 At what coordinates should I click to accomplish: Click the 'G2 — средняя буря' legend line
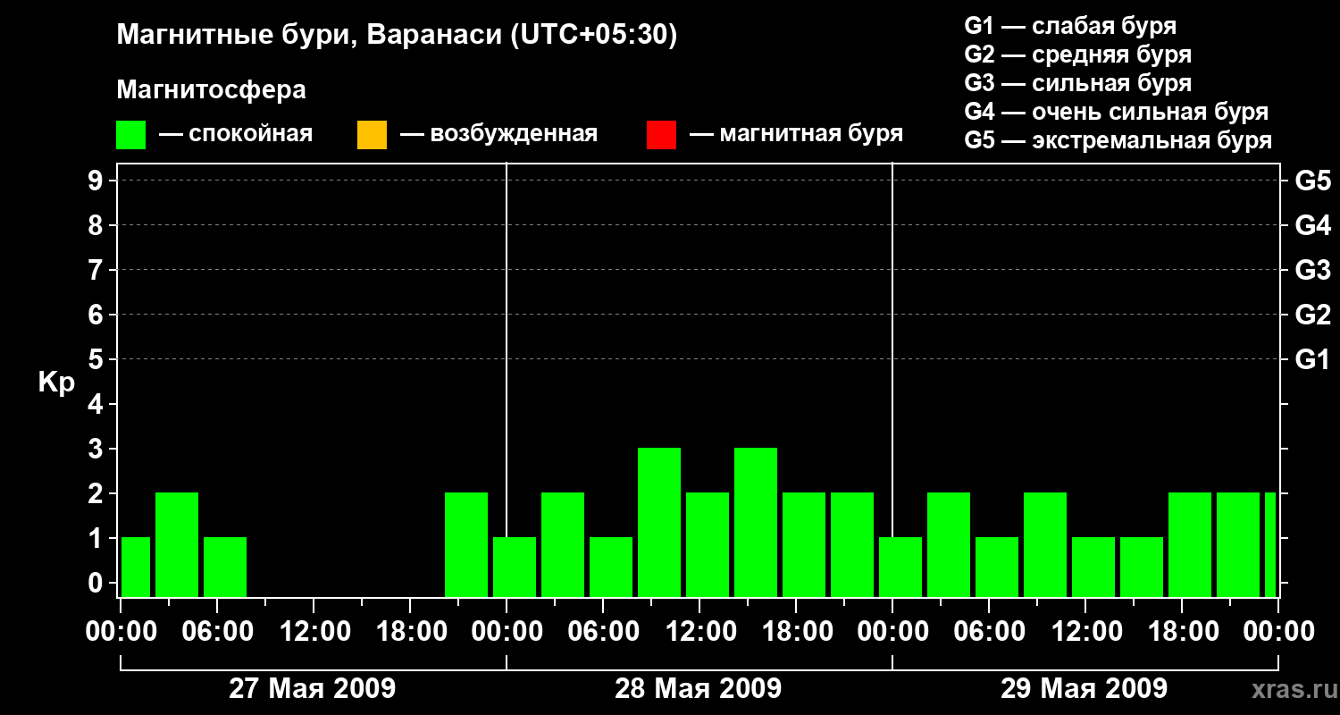click(1077, 55)
